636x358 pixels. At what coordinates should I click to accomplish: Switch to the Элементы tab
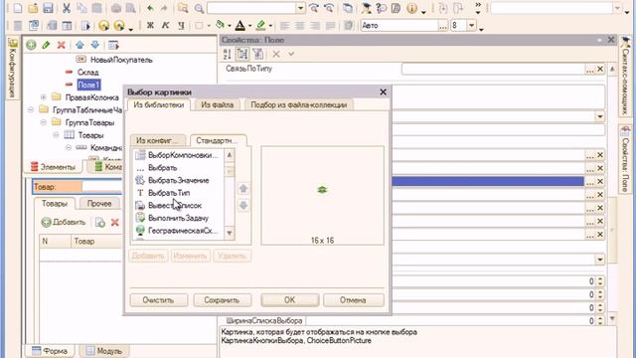click(x=53, y=167)
